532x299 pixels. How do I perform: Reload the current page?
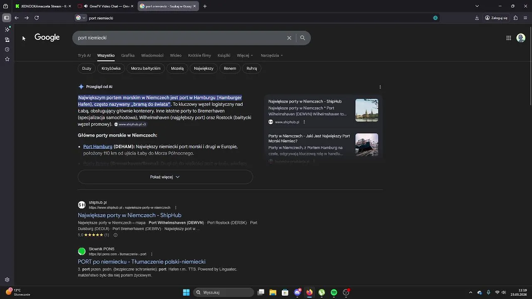click(37, 18)
